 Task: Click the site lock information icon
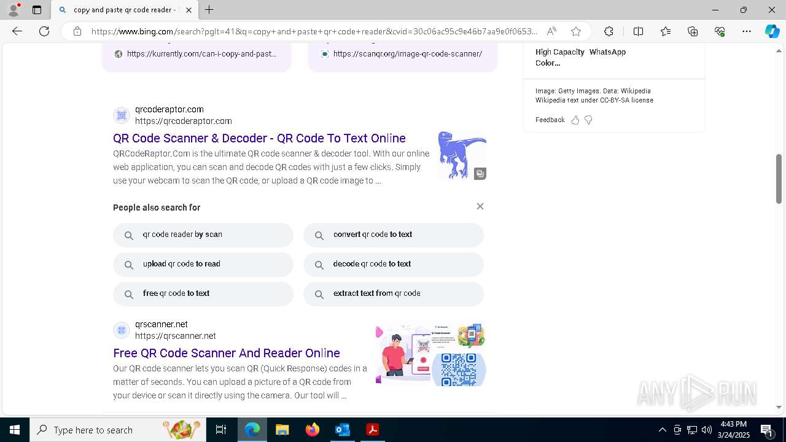[x=77, y=31]
